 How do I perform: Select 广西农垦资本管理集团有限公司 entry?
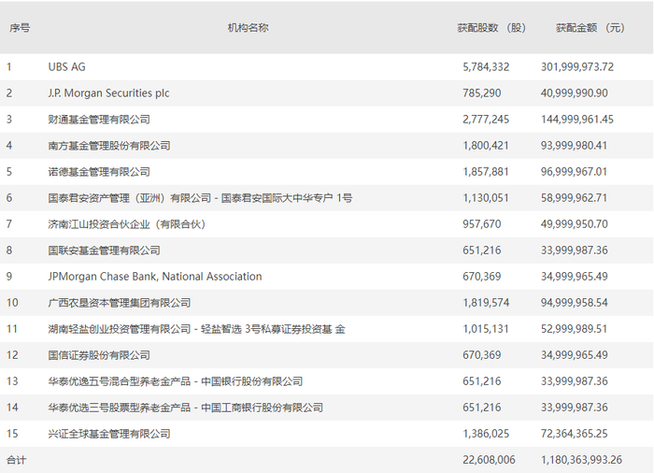(120, 303)
